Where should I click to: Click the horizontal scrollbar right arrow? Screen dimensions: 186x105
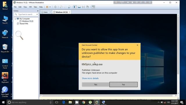[176, 95]
